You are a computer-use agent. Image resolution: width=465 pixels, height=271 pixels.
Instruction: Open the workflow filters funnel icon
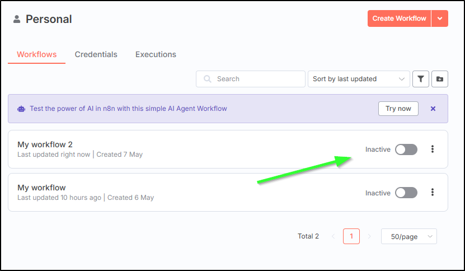pyautogui.click(x=421, y=79)
